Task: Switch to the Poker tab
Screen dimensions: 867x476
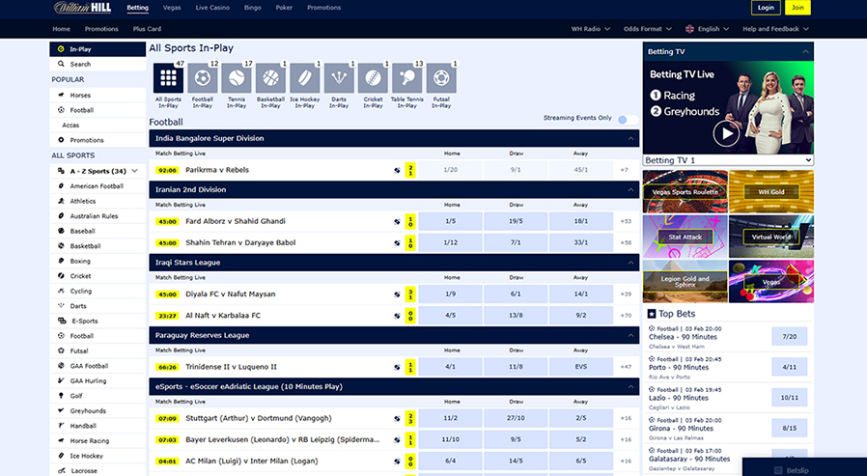Action: tap(284, 8)
